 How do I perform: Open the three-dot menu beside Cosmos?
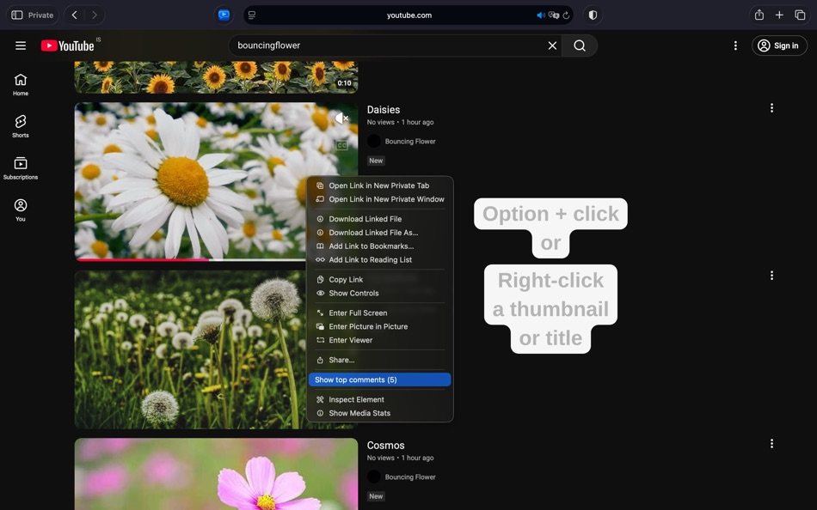771,443
